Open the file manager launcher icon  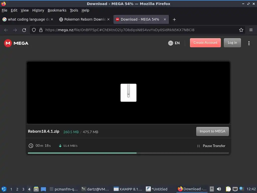coord(36,189)
